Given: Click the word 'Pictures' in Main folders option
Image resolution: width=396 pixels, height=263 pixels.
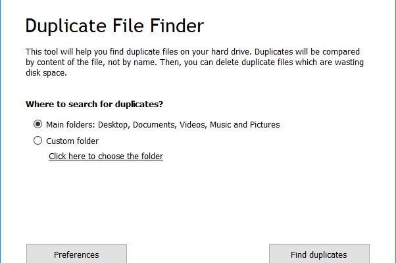Looking at the screenshot, I should point(264,125).
